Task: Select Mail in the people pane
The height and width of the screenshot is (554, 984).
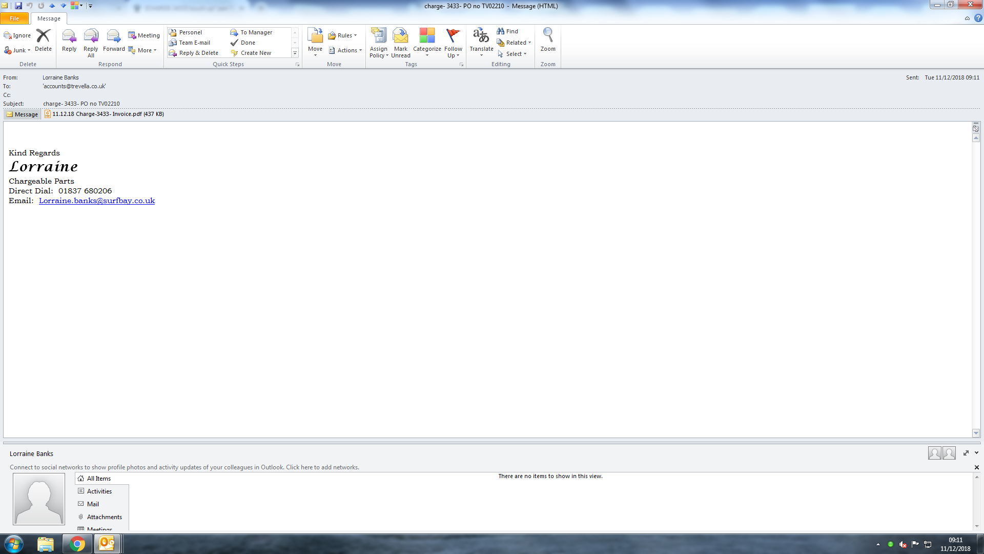Action: tap(93, 504)
